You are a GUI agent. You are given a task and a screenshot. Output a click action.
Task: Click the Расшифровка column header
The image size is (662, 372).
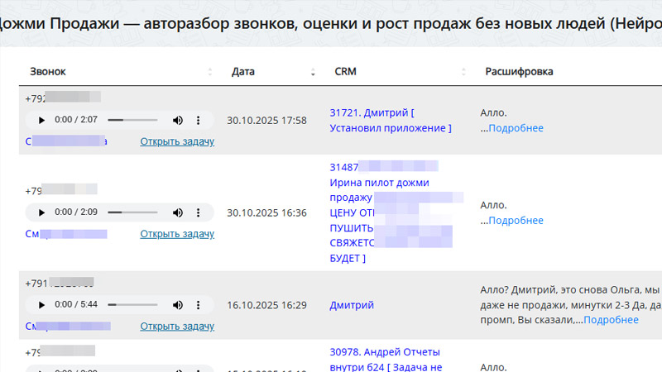519,72
